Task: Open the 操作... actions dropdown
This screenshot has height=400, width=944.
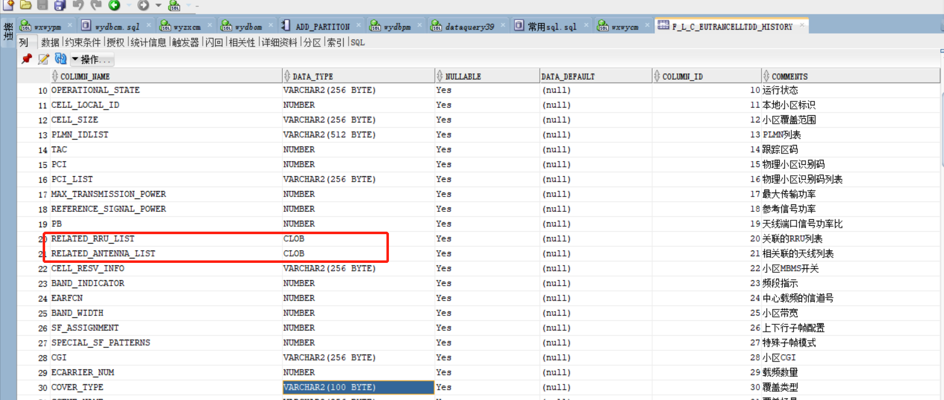Action: click(x=92, y=59)
